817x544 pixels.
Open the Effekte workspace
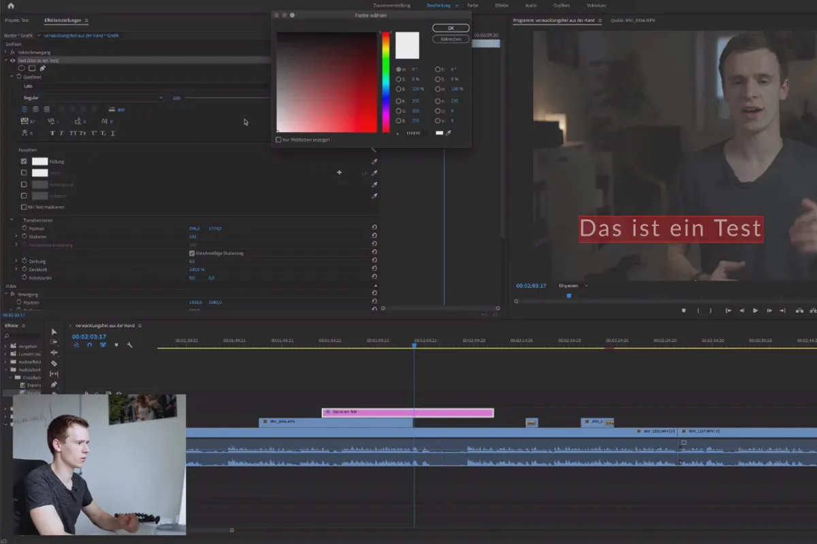coord(502,5)
